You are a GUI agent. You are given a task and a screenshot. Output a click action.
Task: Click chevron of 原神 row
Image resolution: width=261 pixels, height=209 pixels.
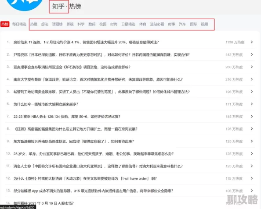(x=252, y=178)
